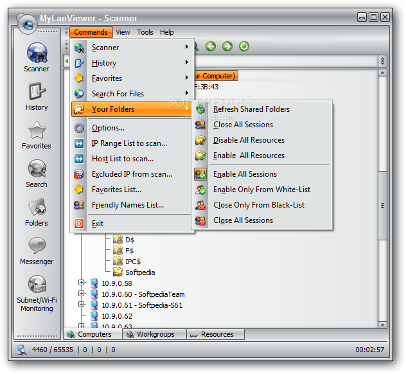Click the Refresh Shared Folders icon
The image size is (406, 374).
pos(200,109)
